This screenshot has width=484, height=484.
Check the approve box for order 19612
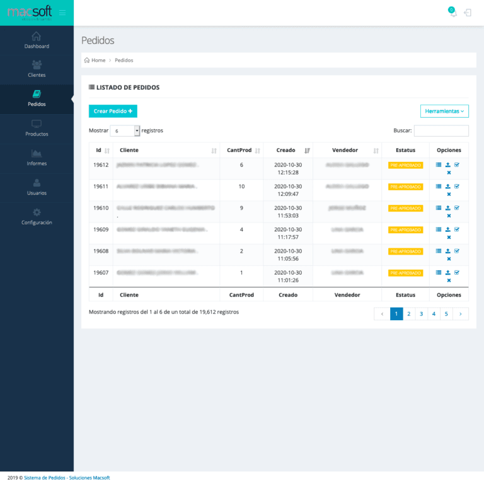coord(457,165)
